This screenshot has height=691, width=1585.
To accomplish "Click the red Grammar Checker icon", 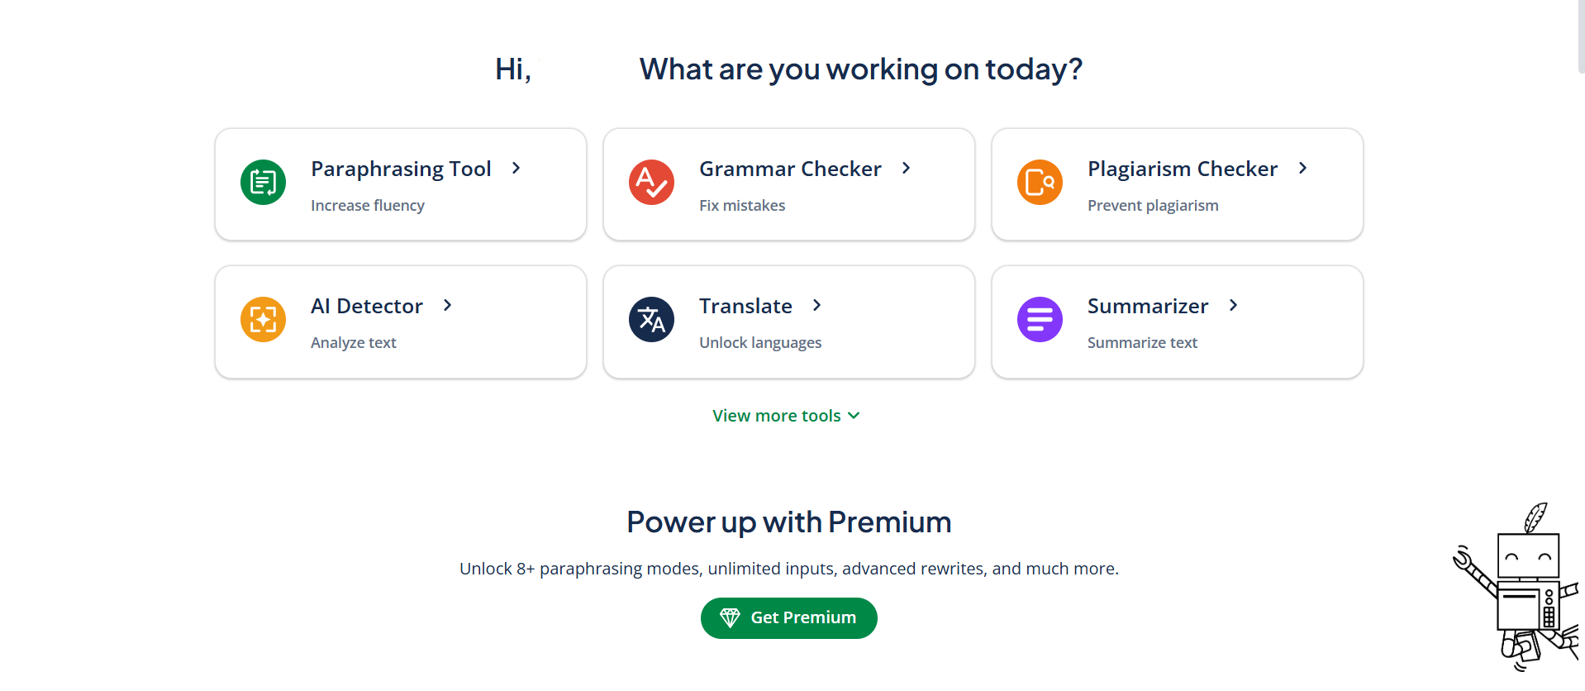I will click(651, 182).
